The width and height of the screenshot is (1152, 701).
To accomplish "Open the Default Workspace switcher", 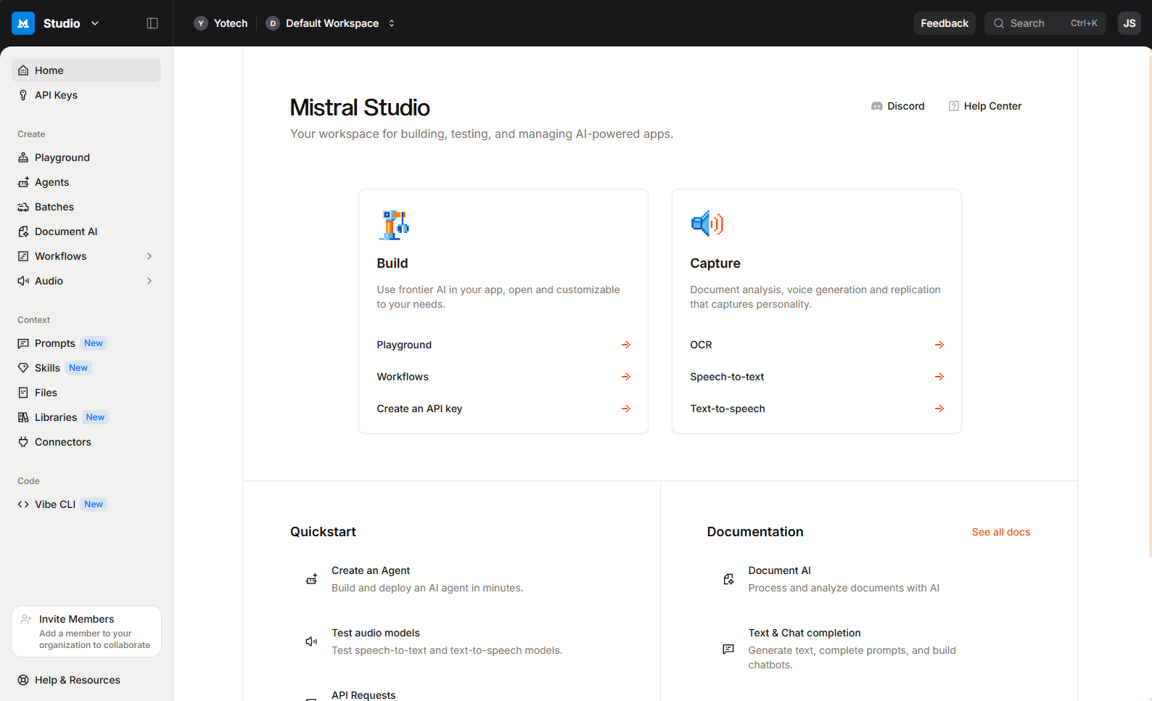I will (x=331, y=23).
